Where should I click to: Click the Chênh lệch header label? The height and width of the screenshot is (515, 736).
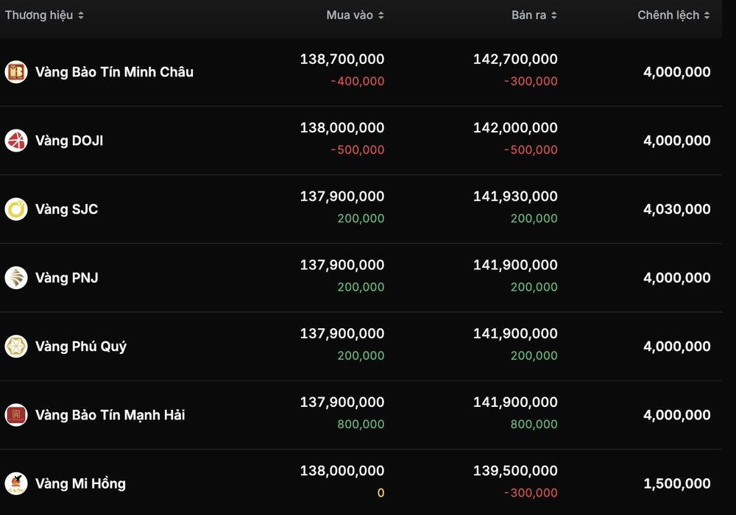(668, 15)
